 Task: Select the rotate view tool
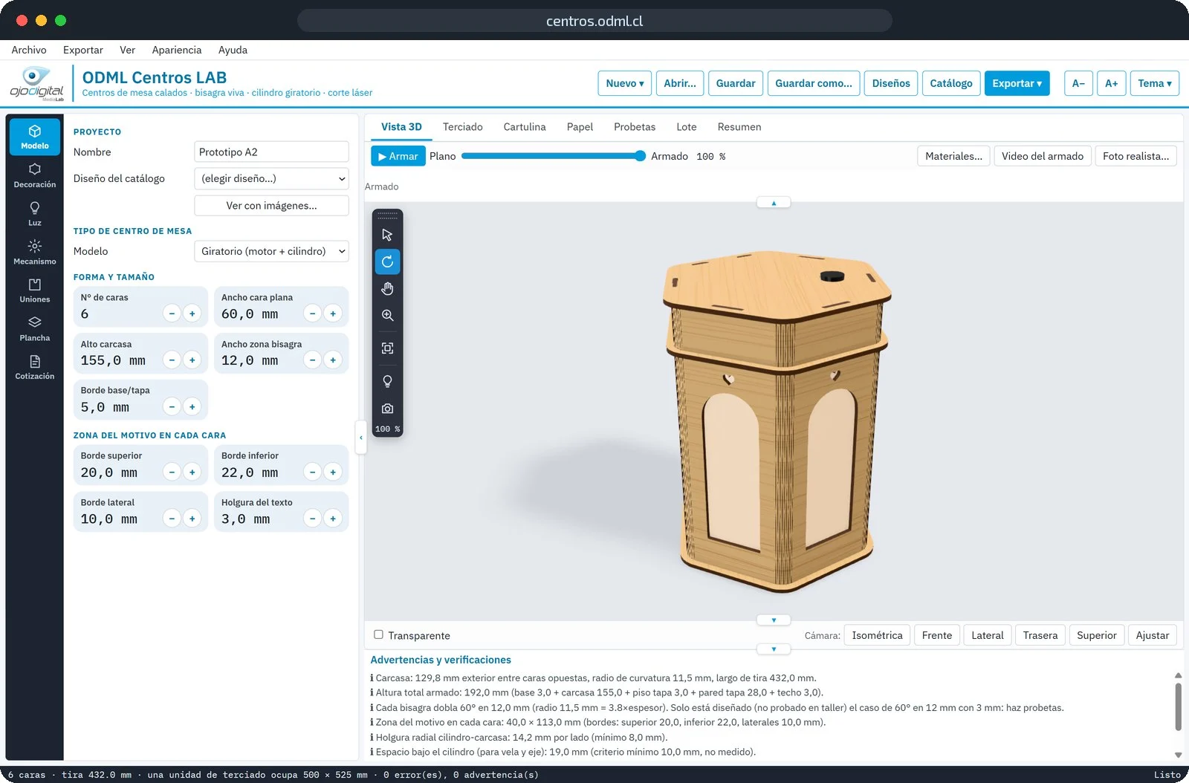pyautogui.click(x=387, y=261)
